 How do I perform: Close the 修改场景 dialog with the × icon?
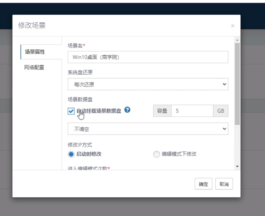[x=233, y=26]
